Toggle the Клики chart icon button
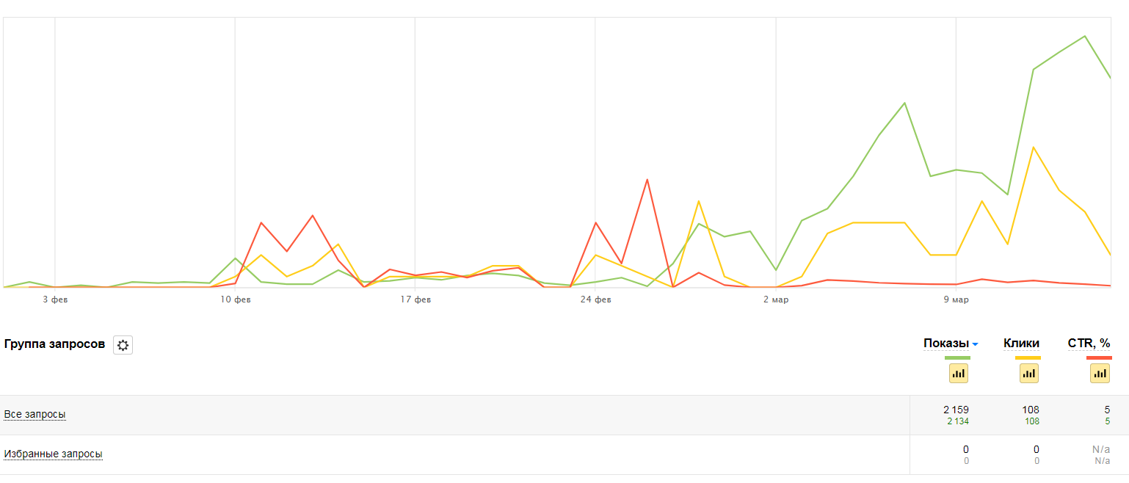The width and height of the screenshot is (1129, 483). [1029, 373]
